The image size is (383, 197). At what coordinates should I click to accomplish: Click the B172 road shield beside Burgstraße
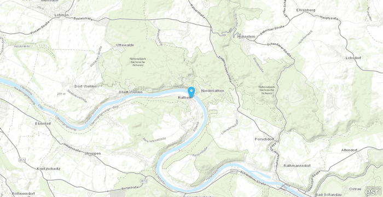point(144,181)
